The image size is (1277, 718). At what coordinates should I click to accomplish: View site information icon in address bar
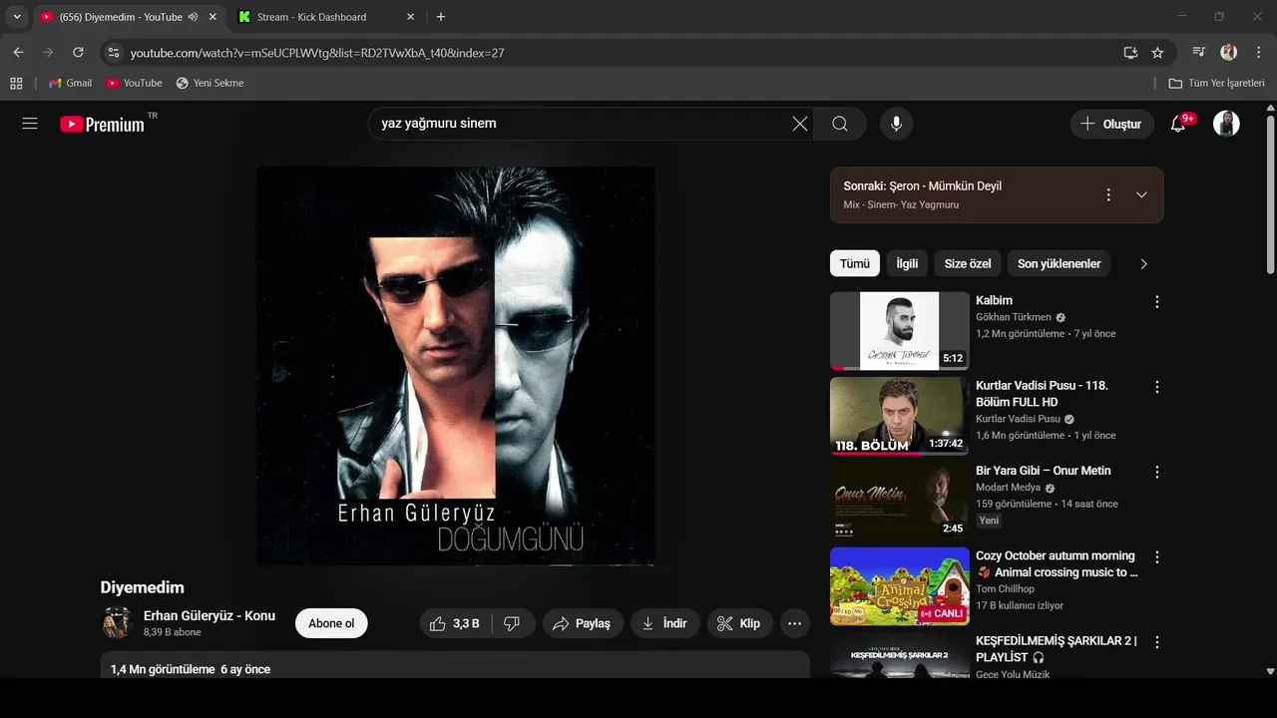114,53
